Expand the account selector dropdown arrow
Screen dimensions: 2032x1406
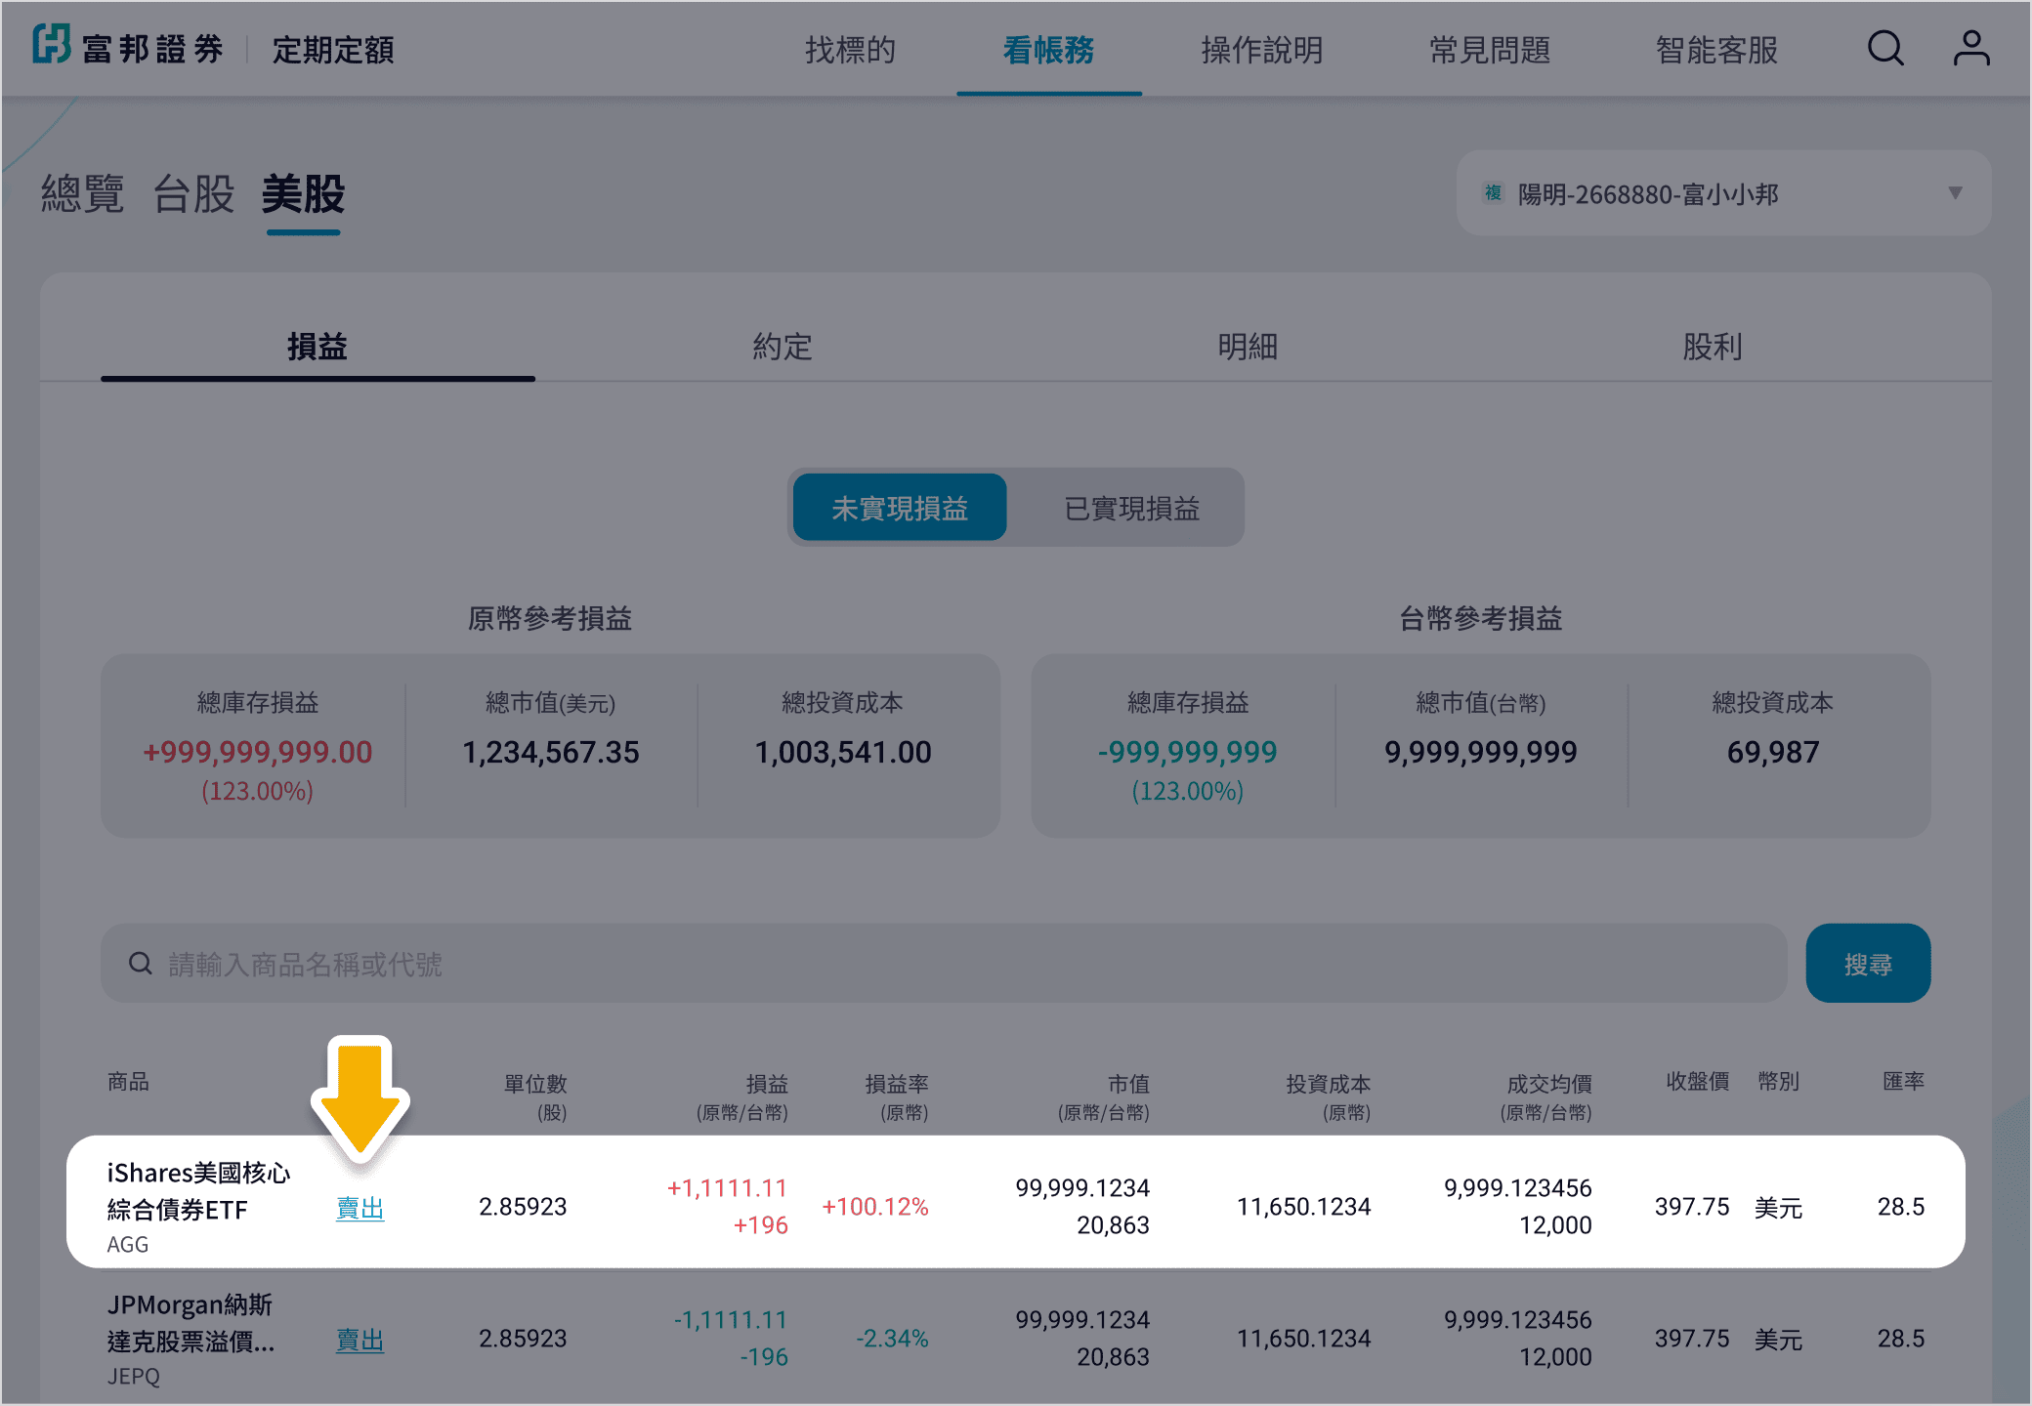(1955, 193)
